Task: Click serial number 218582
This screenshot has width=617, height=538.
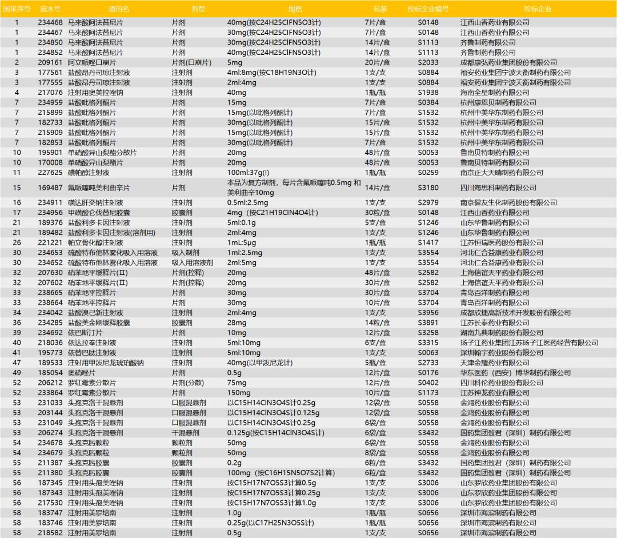Action: click(50, 533)
